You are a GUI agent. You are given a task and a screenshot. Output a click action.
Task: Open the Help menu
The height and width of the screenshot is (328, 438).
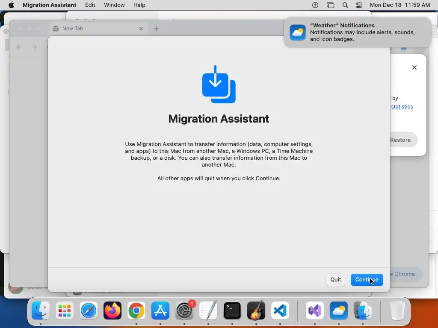pos(139,5)
